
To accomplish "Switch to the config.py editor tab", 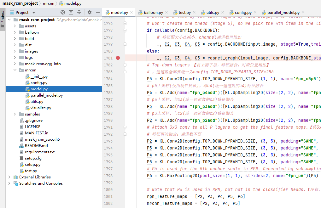I will 243,13.
